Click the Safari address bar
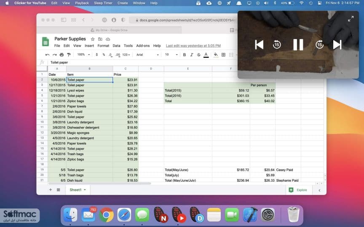Image resolution: width=364 pixels, height=227 pixels. click(183, 20)
